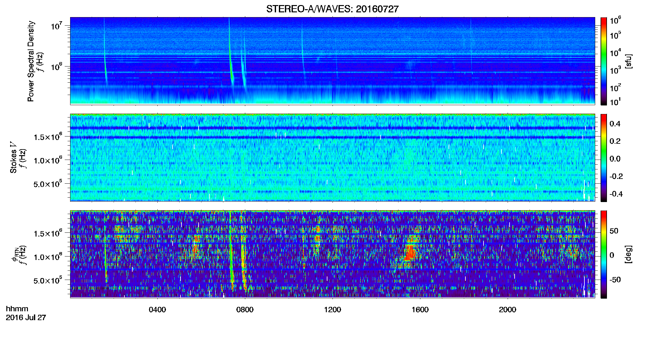Click the "2016 Jul 27" date label
The image size is (665, 342).
coord(26,318)
